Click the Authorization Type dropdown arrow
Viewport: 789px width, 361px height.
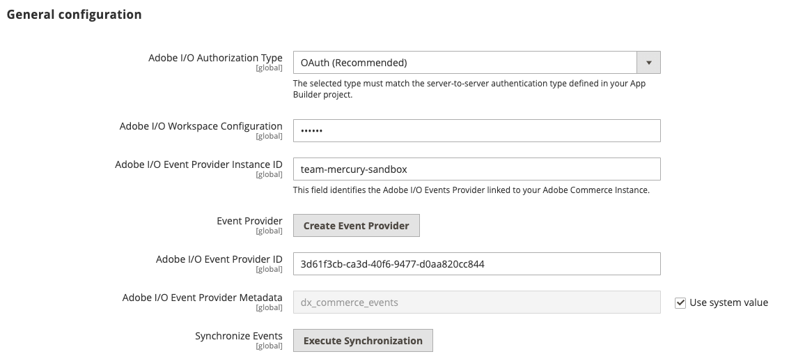648,63
